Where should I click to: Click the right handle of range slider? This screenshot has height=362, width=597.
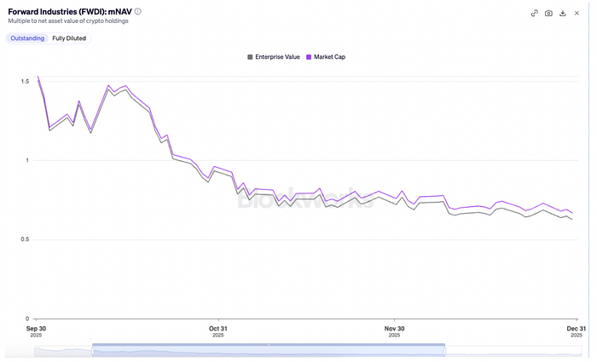pos(444,350)
